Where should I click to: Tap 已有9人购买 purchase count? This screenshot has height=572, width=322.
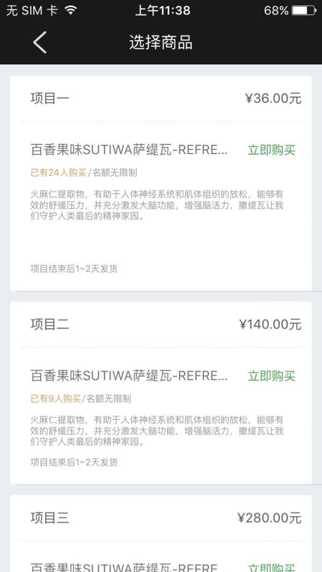(56, 399)
